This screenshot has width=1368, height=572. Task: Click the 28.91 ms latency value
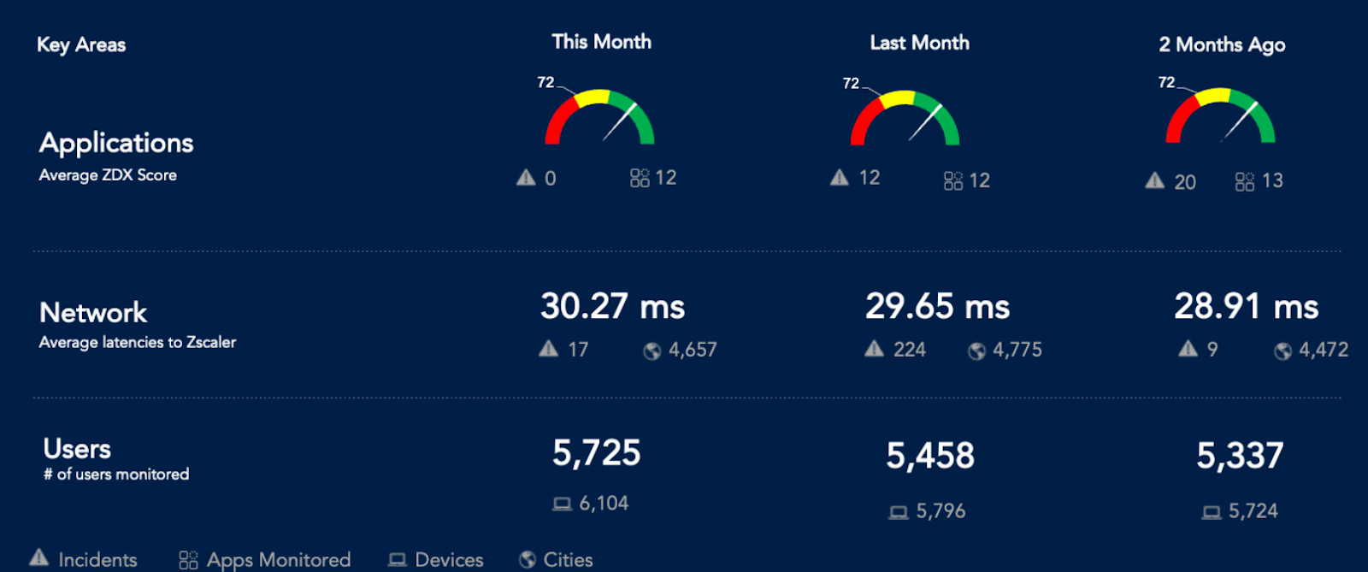click(x=1246, y=307)
